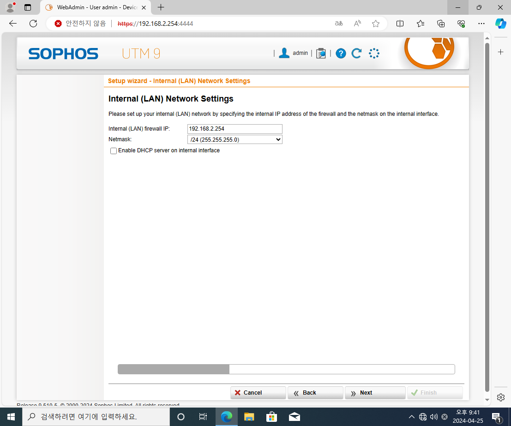Go Back in the setup wizard
Viewport: 511px width, 426px height.
[315, 393]
